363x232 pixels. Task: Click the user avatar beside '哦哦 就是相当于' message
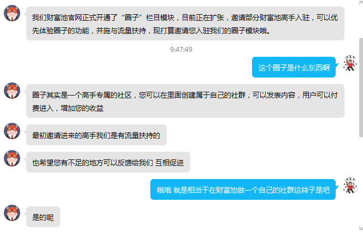350,185
